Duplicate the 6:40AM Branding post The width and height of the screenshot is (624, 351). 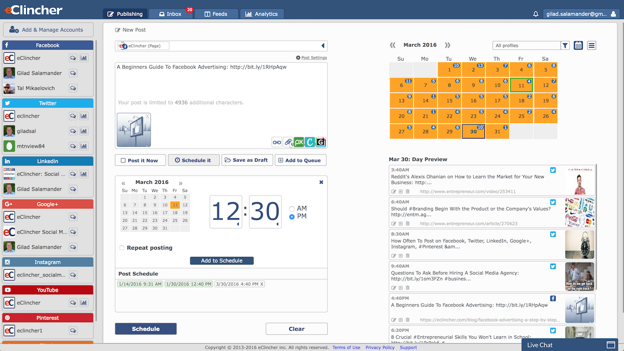click(400, 224)
